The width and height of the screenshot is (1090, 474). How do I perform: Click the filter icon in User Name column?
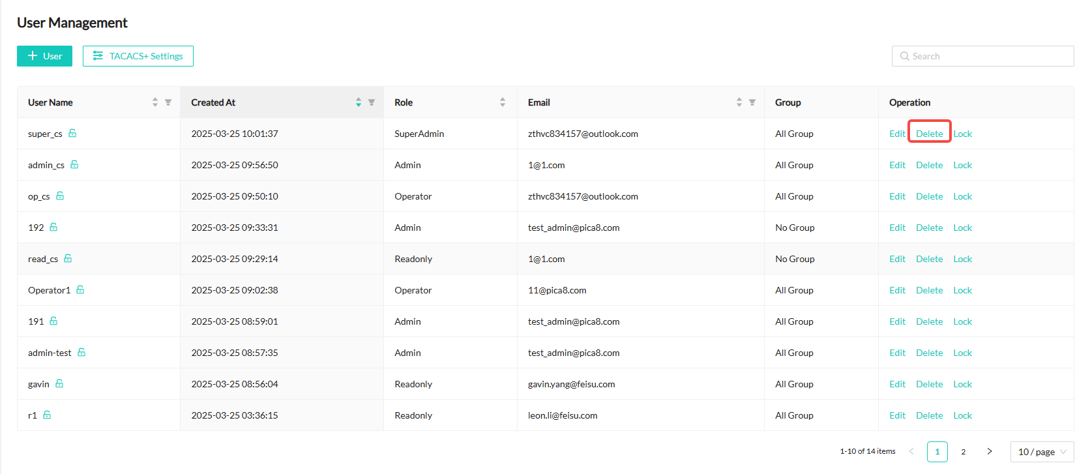pos(168,102)
